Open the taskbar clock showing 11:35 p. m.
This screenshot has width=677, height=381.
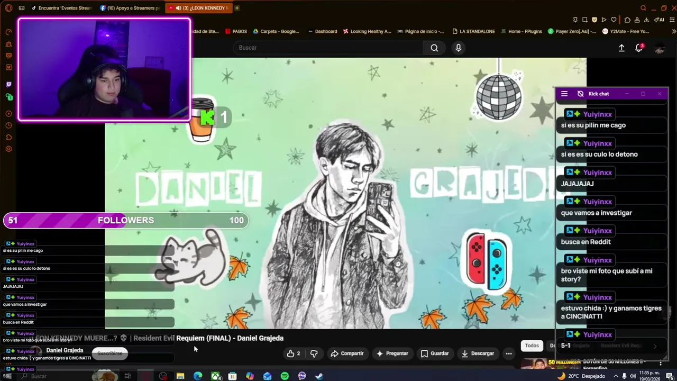pos(648,376)
